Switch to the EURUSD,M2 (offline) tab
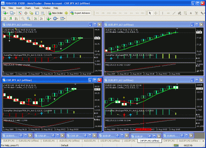The width and height of the screenshot is (206, 148). pyautogui.click(x=29, y=141)
